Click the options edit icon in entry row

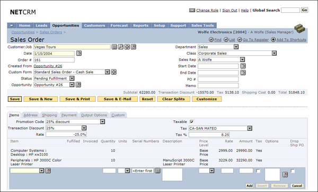tap(285, 174)
